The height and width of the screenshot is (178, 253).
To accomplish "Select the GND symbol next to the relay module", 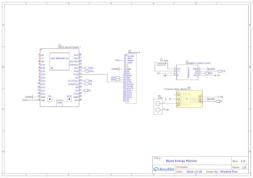I will (x=211, y=99).
